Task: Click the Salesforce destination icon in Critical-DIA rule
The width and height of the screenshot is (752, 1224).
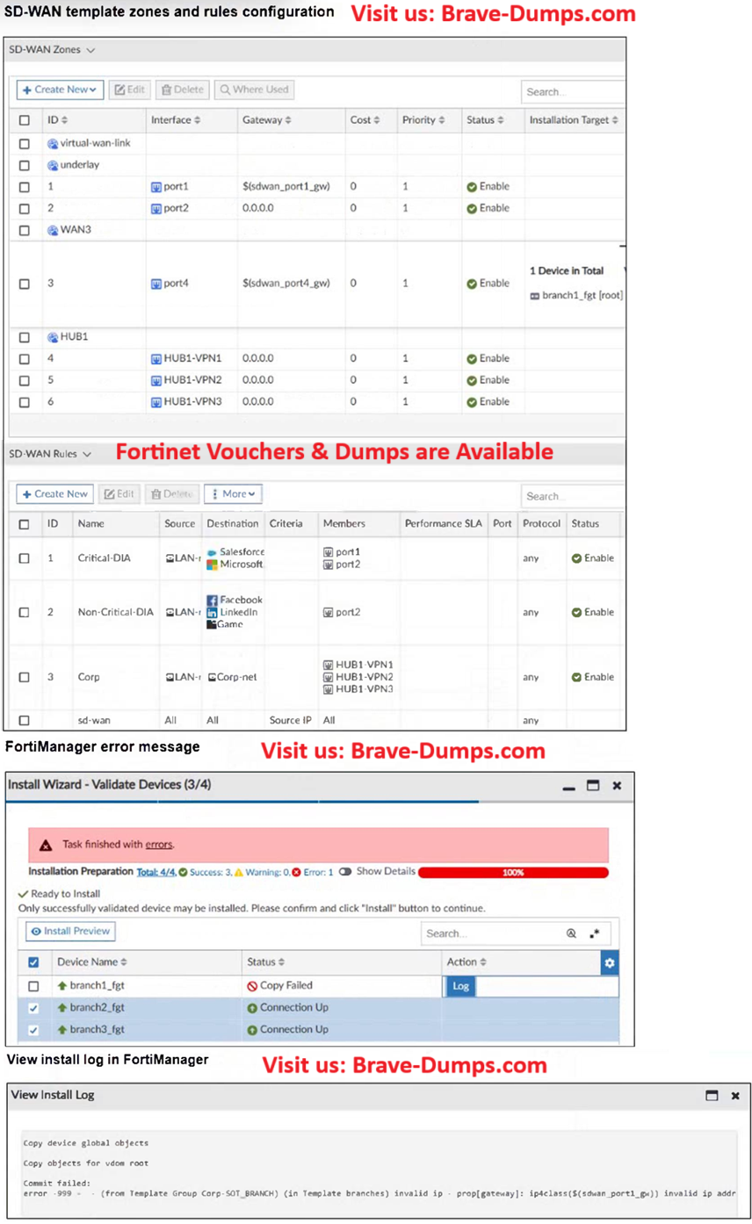Action: [x=212, y=552]
